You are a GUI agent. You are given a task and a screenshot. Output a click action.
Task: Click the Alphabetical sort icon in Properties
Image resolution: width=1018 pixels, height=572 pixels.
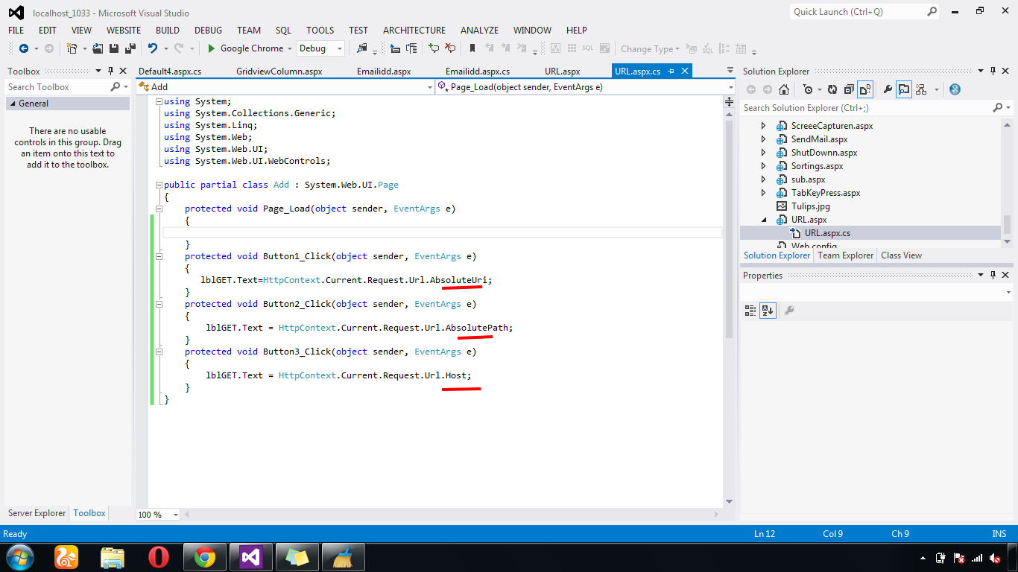point(767,310)
